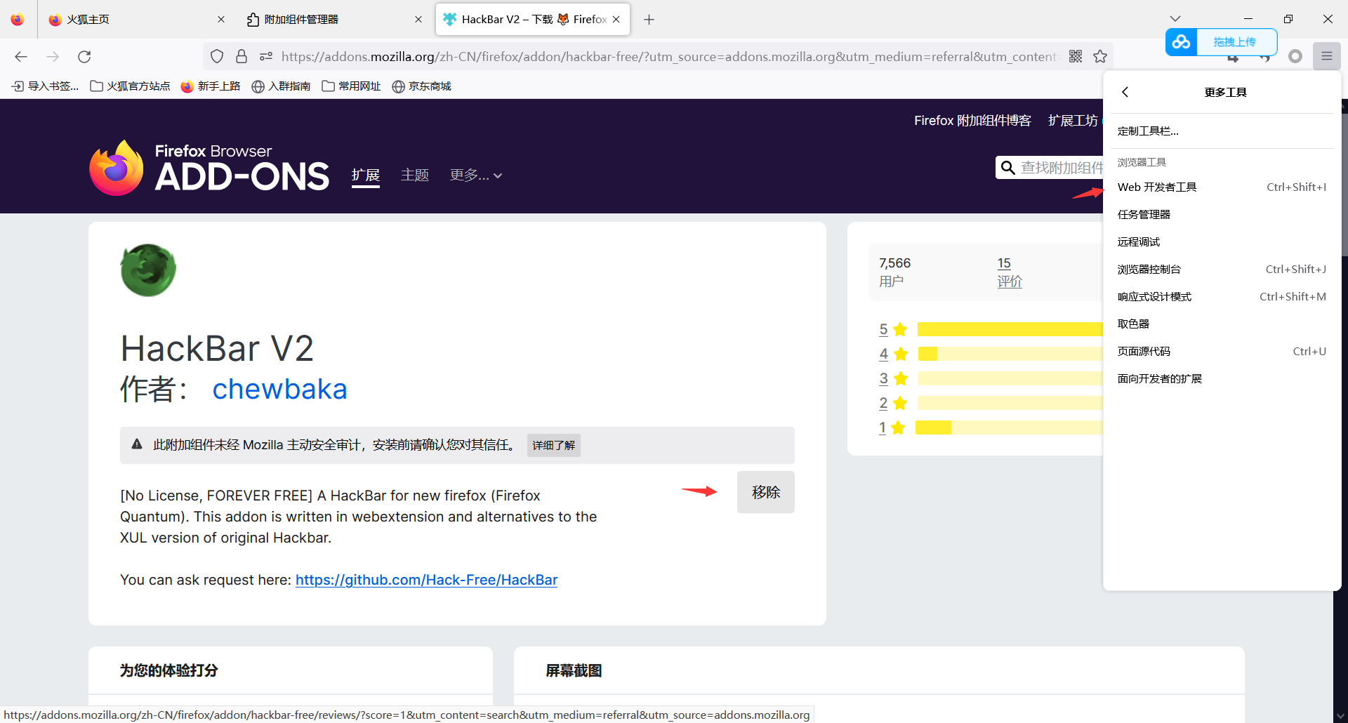
Task: Open the 扩展工坊 link
Action: (x=1073, y=121)
